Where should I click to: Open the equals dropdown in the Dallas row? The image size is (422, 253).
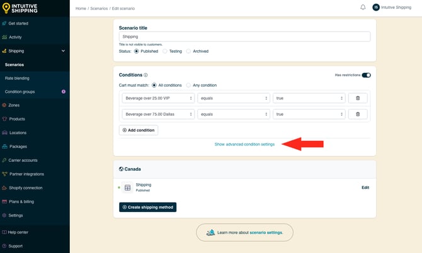(234, 115)
